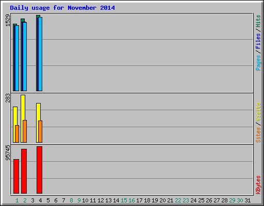This screenshot has width=264, height=206.
Task: Click day 22 on the x-axis
Action: pos(178,200)
